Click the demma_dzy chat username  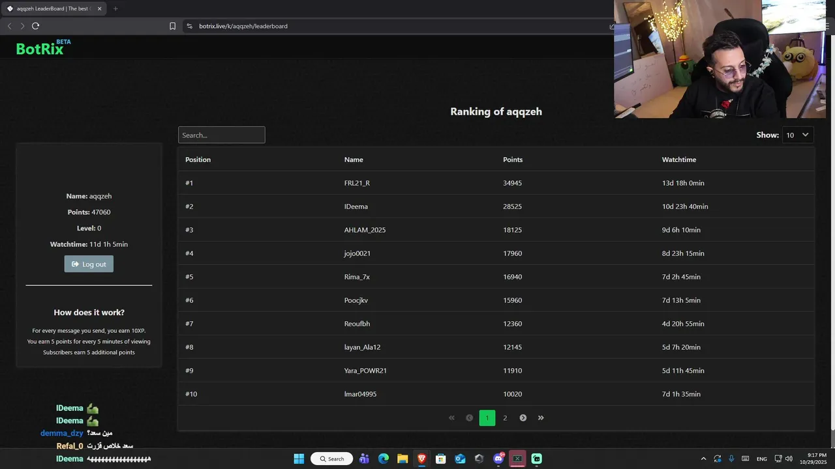(x=61, y=433)
